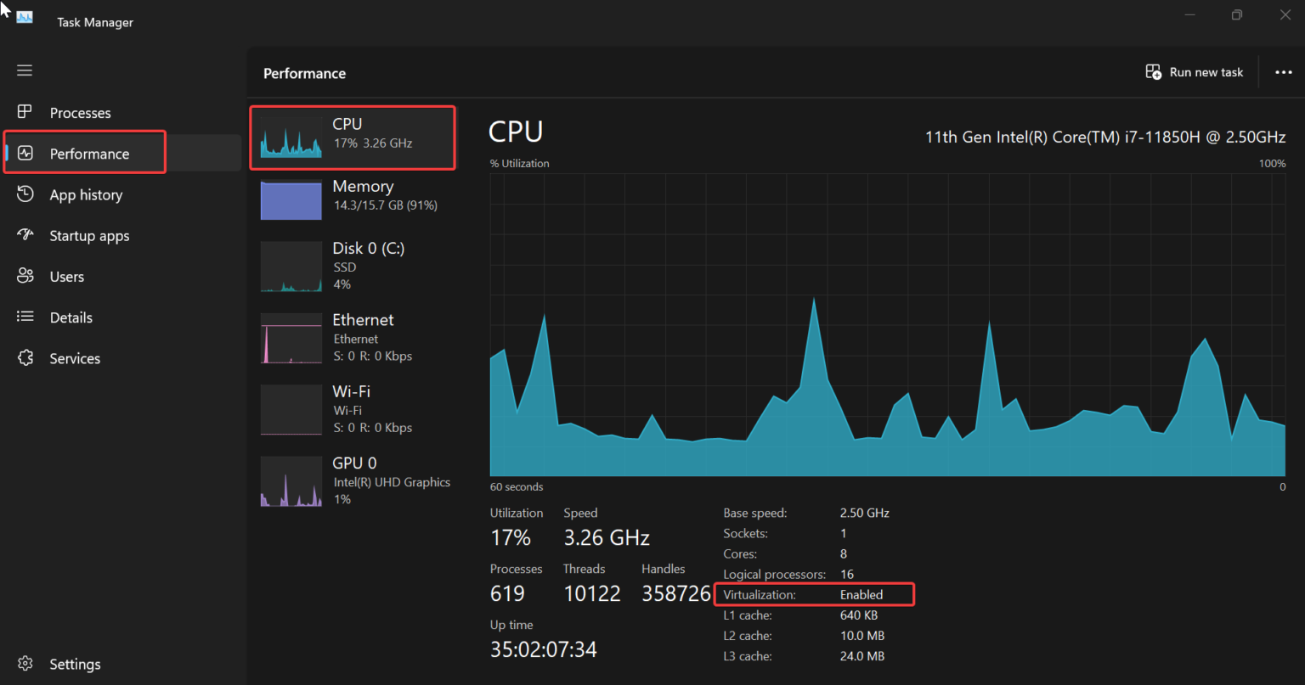Click the Services puzzle icon
Viewport: 1305px width, 685px height.
tap(25, 357)
